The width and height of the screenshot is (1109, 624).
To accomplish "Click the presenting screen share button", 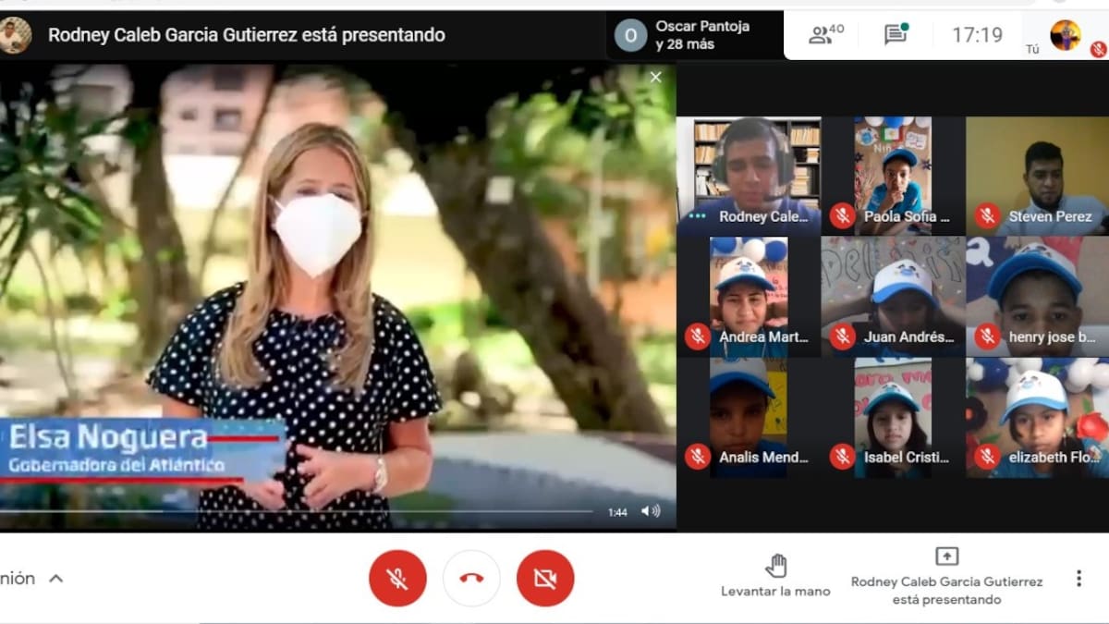I will pos(946,557).
